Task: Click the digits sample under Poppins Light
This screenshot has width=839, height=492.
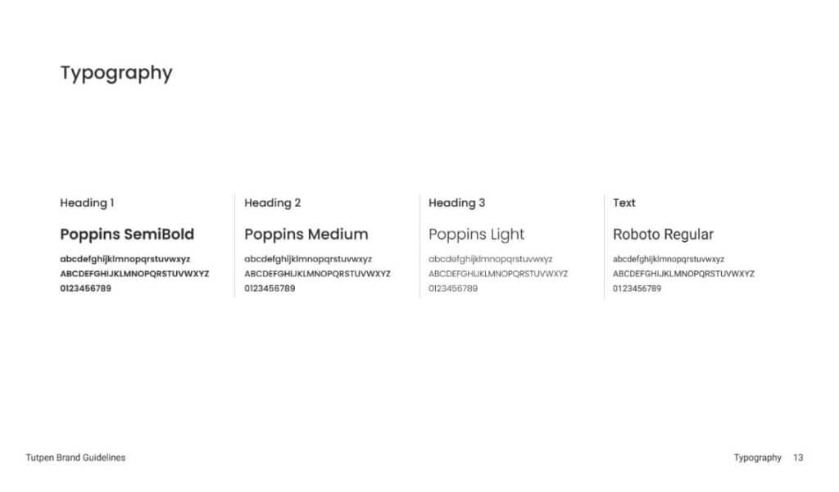Action: coord(452,289)
